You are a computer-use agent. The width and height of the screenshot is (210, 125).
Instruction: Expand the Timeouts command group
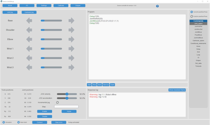(x=198, y=66)
